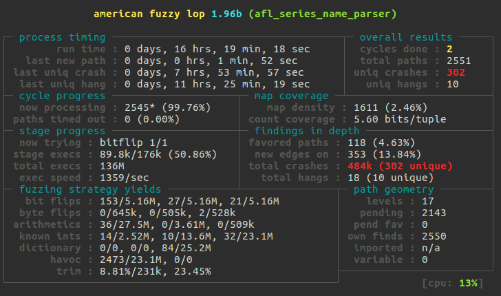Click the now processing value '2545* (99.76%)'
Viewport: 501px width, 296px height.
168,107
